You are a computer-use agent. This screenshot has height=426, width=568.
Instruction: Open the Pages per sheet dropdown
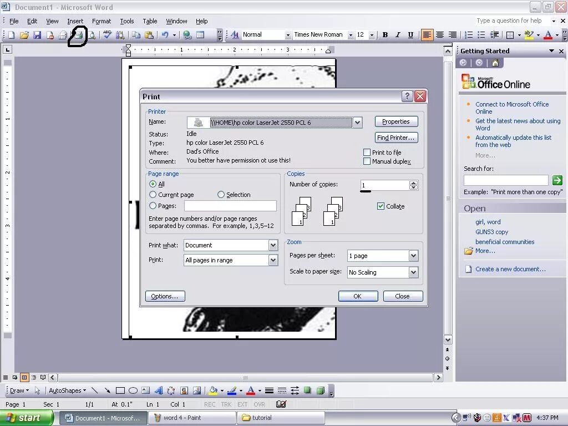(x=413, y=256)
